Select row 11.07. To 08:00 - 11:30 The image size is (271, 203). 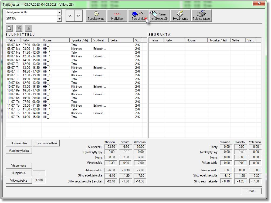pyautogui.click(x=76, y=106)
